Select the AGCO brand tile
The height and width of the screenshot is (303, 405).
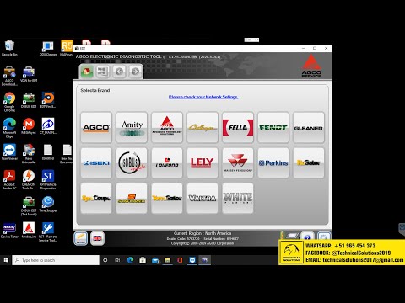[x=96, y=128]
